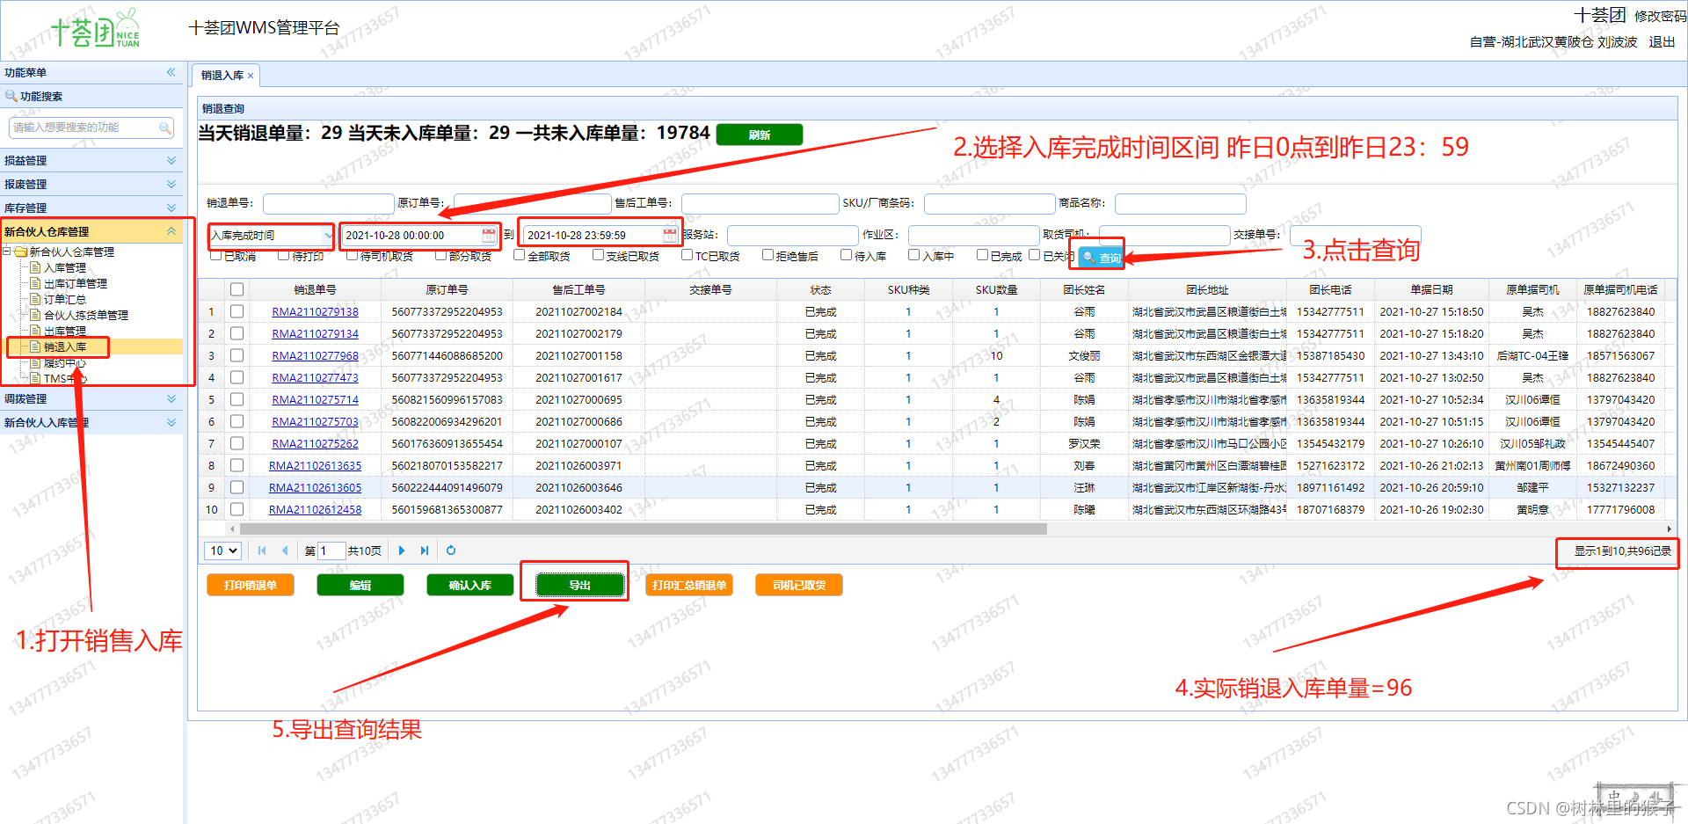
Task: Click the magnifier icon in the 功能搜索 box
Action: pos(164,128)
